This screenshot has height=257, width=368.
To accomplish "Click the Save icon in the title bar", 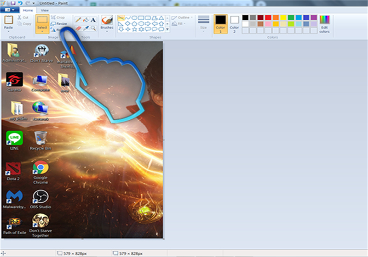I will pyautogui.click(x=13, y=3).
